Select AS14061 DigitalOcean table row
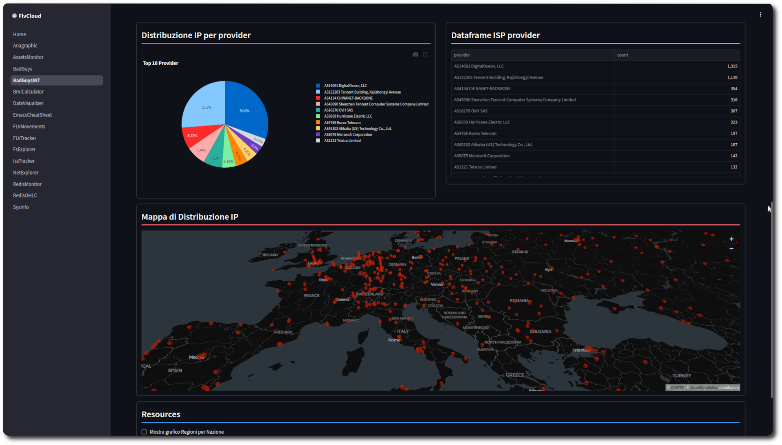782x445 pixels. 595,66
